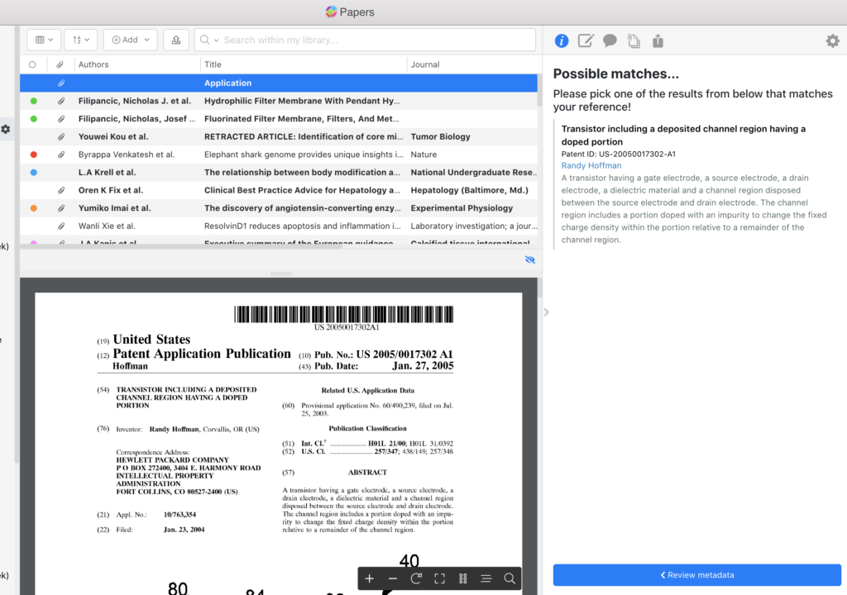Viewport: 847px width, 595px height.
Task: Switch to the info tab in inspector
Action: (x=562, y=40)
